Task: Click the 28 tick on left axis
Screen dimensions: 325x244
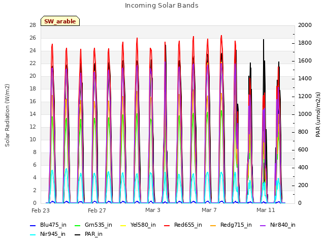Action: pos(32,25)
